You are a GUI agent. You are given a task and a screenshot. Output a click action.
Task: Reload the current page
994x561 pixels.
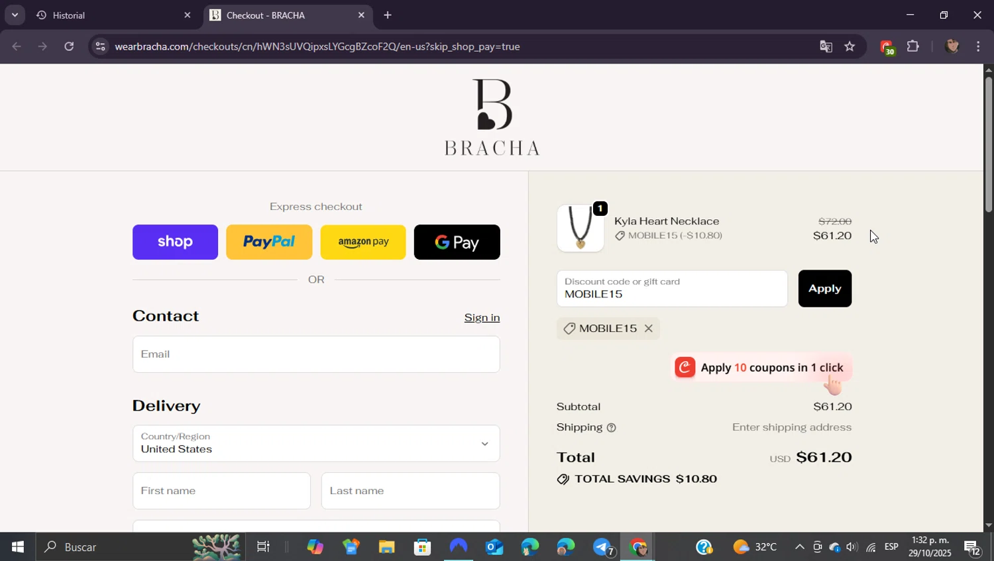tap(69, 46)
